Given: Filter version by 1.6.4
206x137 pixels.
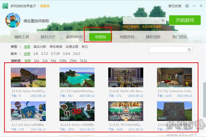Looking at the screenshot, I should 66,54.
